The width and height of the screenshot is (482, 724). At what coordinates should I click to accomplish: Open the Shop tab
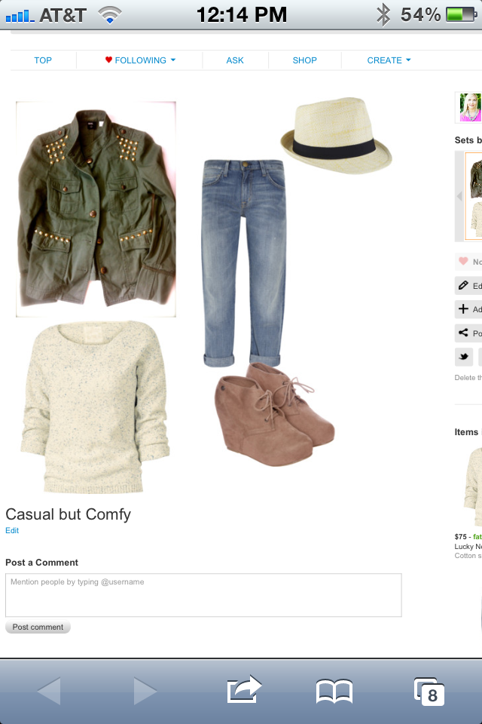tap(304, 60)
